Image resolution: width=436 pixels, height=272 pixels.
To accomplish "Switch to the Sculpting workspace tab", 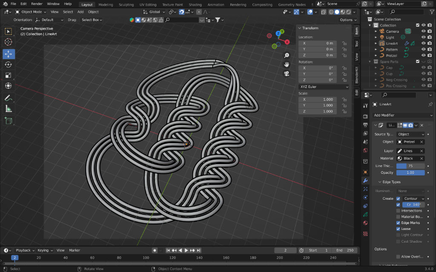I will tap(126, 5).
